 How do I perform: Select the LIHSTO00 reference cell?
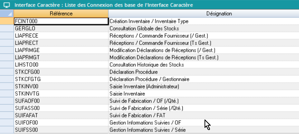61,65
